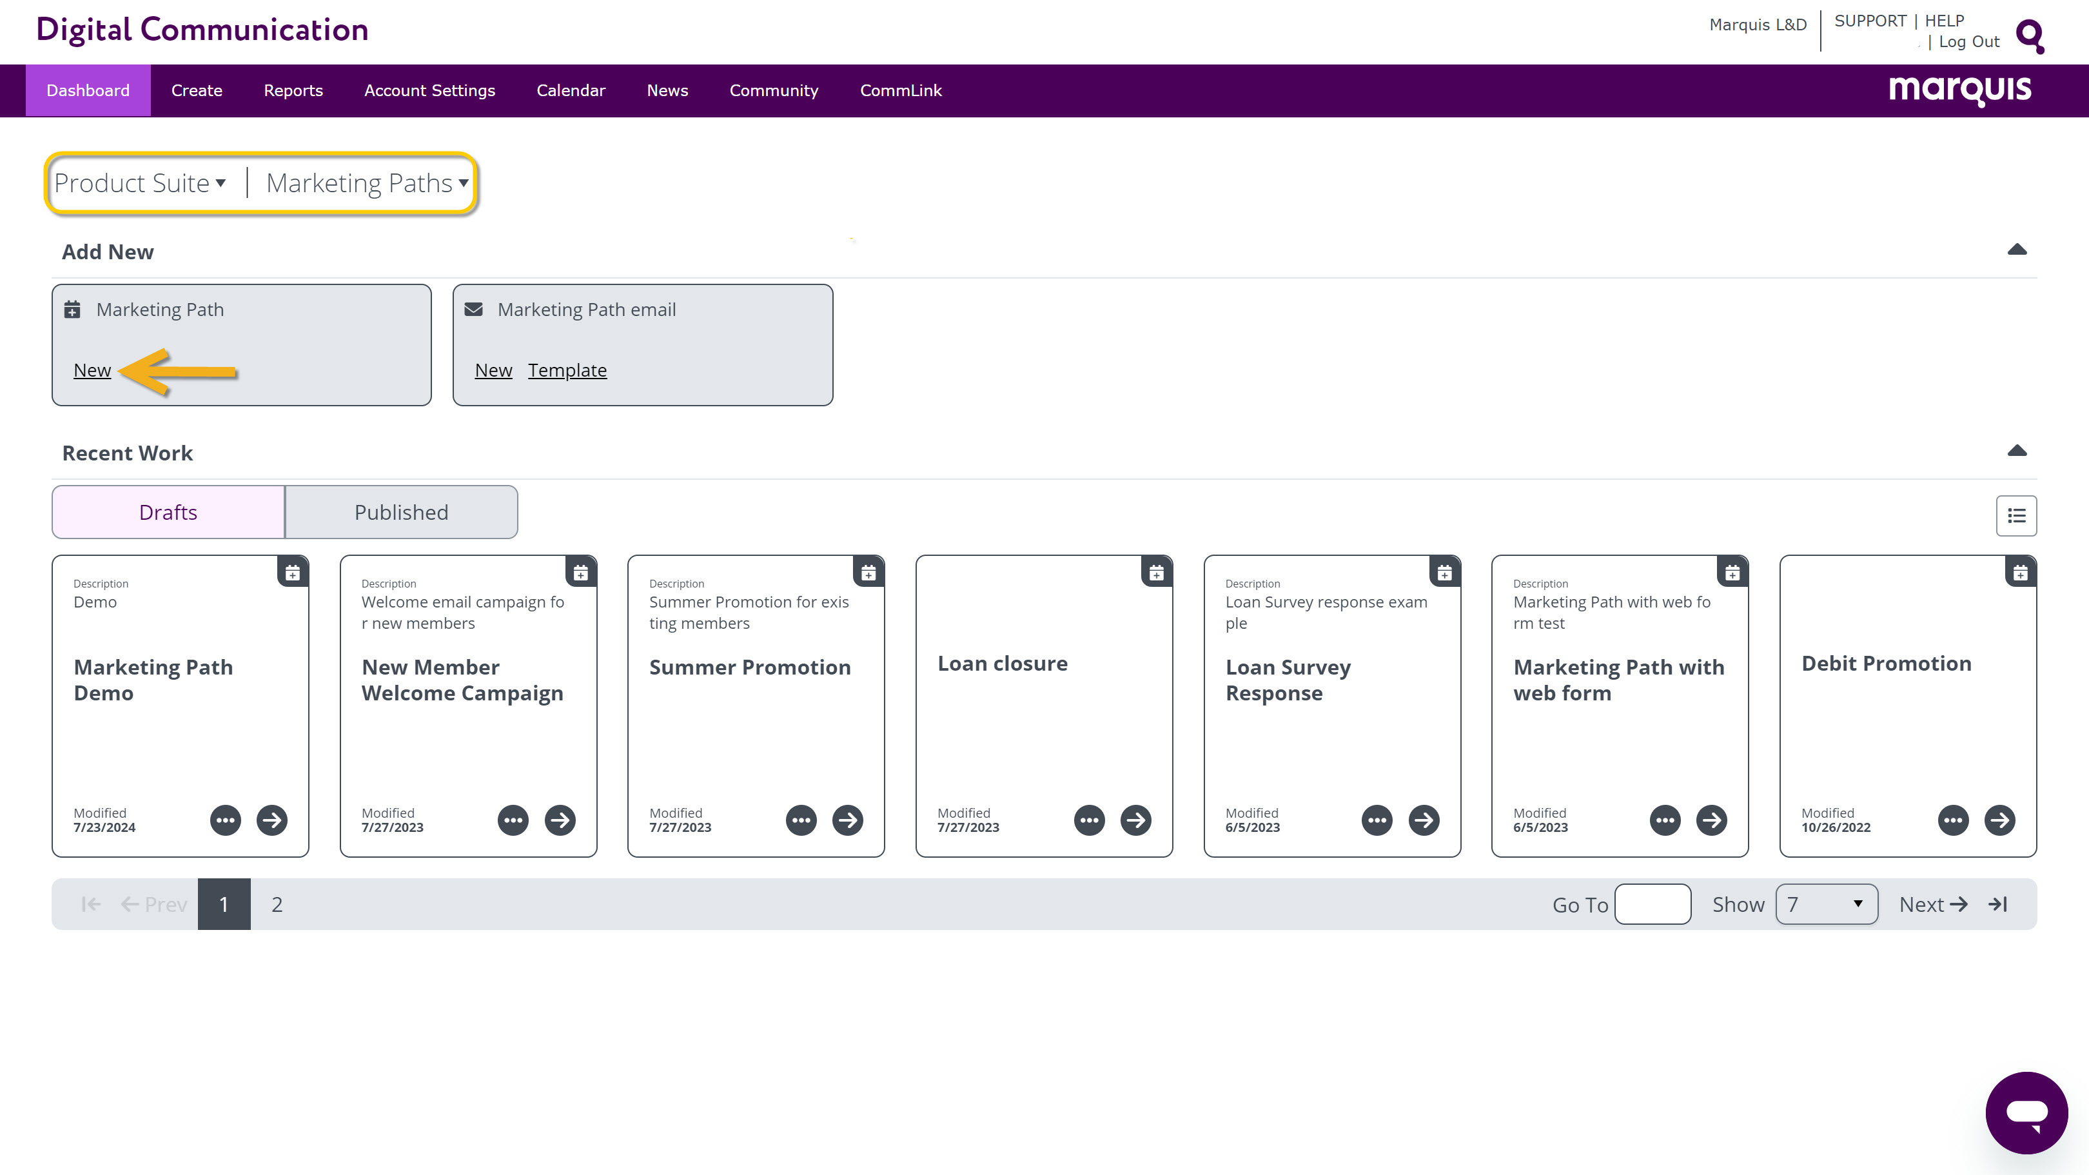Collapse the Add New section
This screenshot has width=2089, height=1175.
click(x=2017, y=250)
